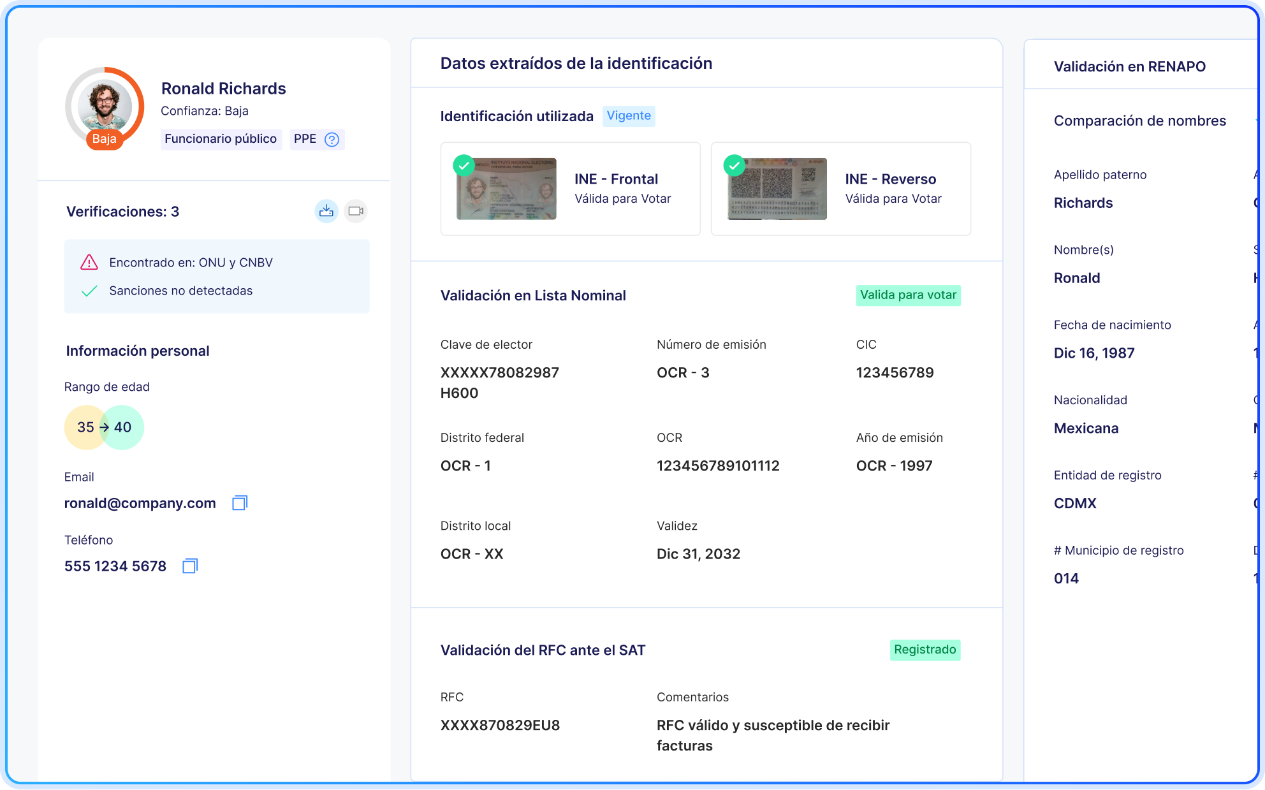Expand Comparación de nombres section

pyautogui.click(x=1139, y=121)
